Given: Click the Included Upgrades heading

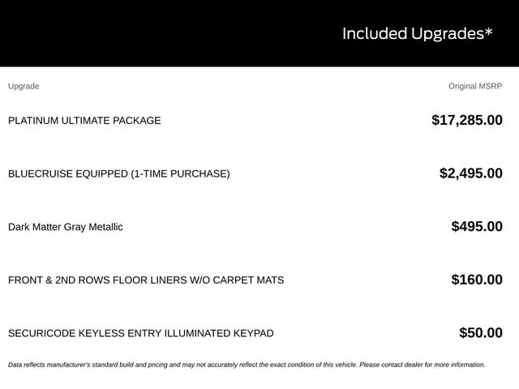Looking at the screenshot, I should pyautogui.click(x=417, y=34).
